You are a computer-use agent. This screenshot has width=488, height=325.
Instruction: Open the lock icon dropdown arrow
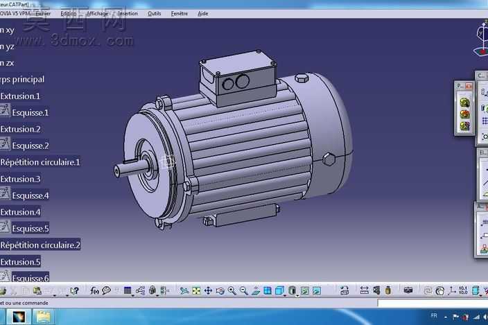157,295
